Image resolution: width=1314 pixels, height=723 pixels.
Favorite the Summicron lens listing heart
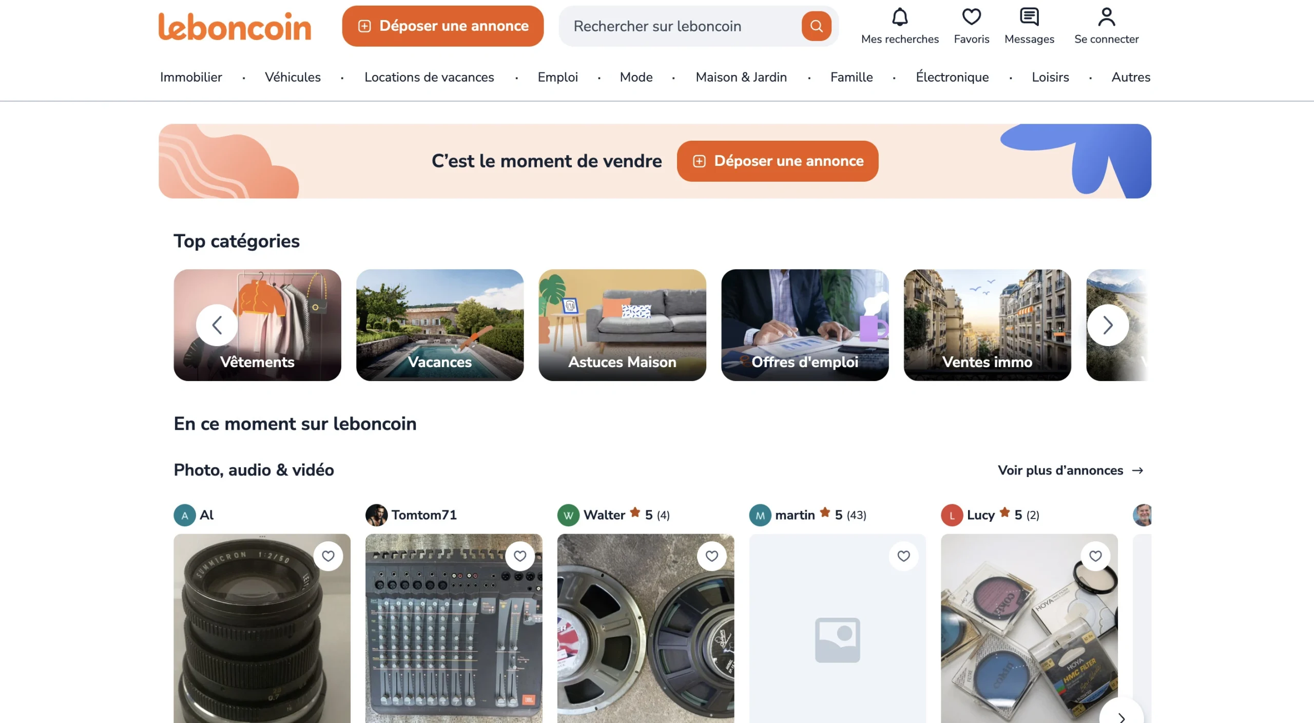pyautogui.click(x=328, y=556)
